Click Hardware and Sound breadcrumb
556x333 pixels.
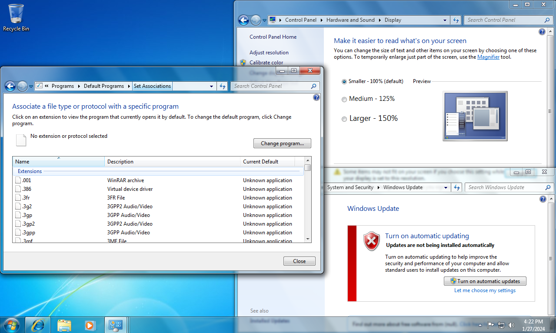[350, 20]
